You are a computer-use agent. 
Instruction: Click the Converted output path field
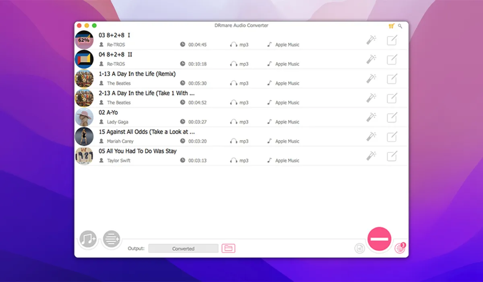[x=183, y=249]
